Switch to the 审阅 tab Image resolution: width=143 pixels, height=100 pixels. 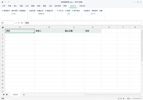coord(39,6)
